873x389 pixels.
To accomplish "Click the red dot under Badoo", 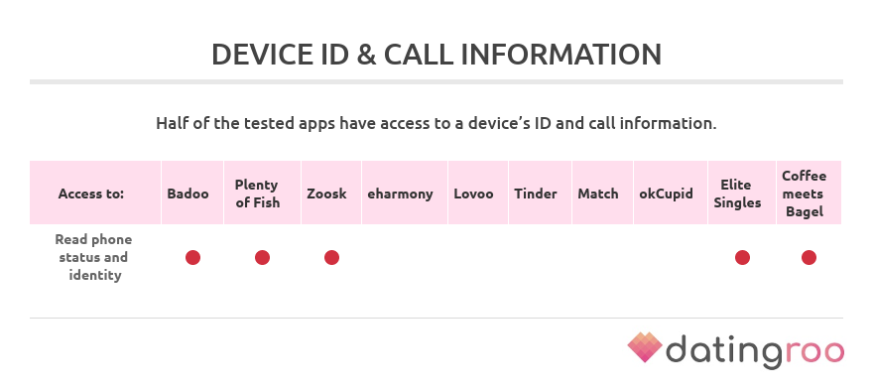I will pyautogui.click(x=192, y=257).
